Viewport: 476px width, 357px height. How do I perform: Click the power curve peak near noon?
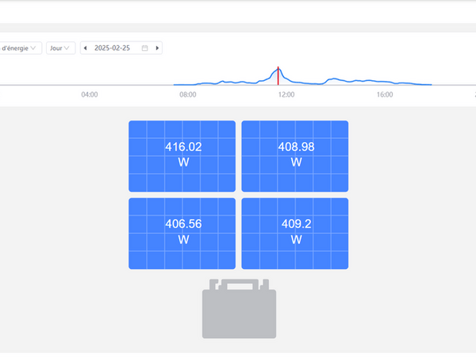pos(278,69)
